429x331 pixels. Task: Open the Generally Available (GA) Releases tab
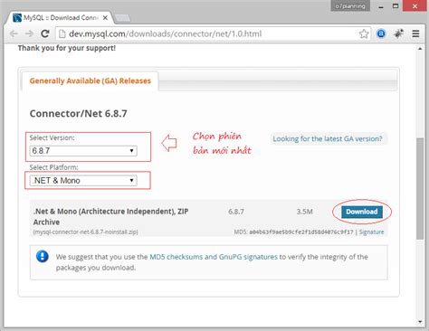[90, 80]
